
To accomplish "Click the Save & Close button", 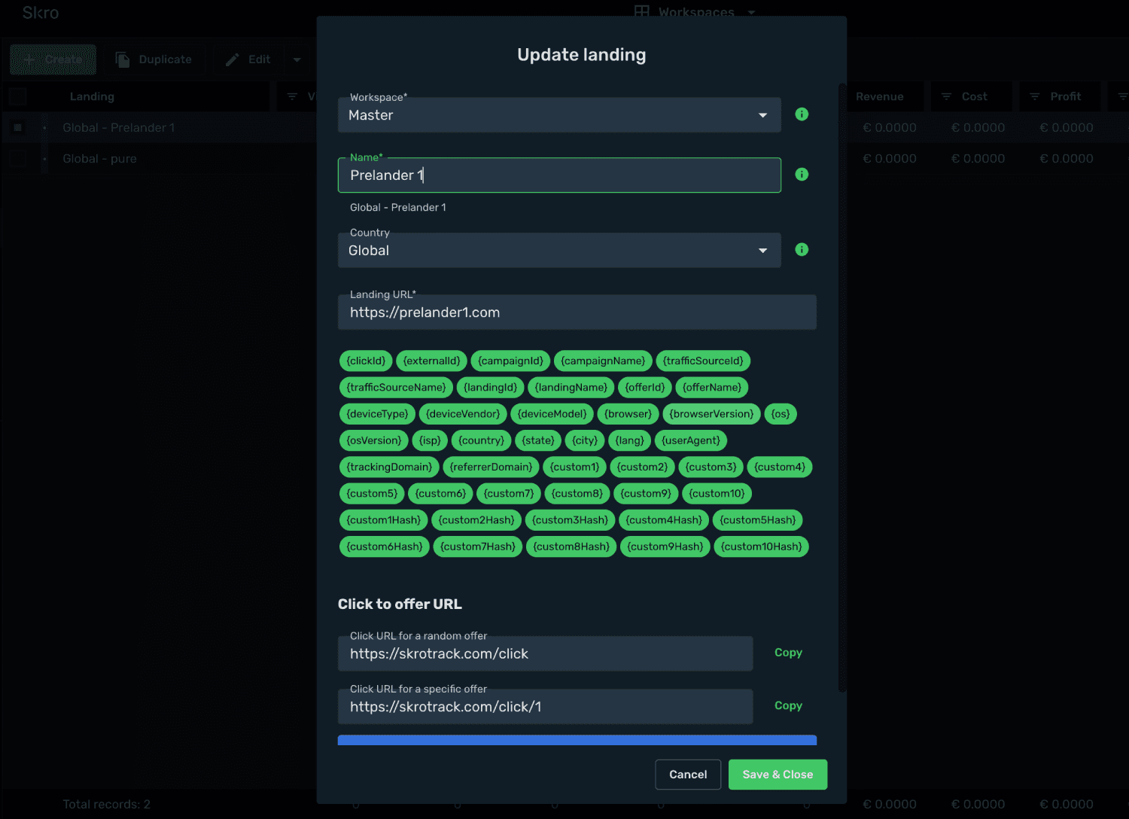I will [778, 775].
